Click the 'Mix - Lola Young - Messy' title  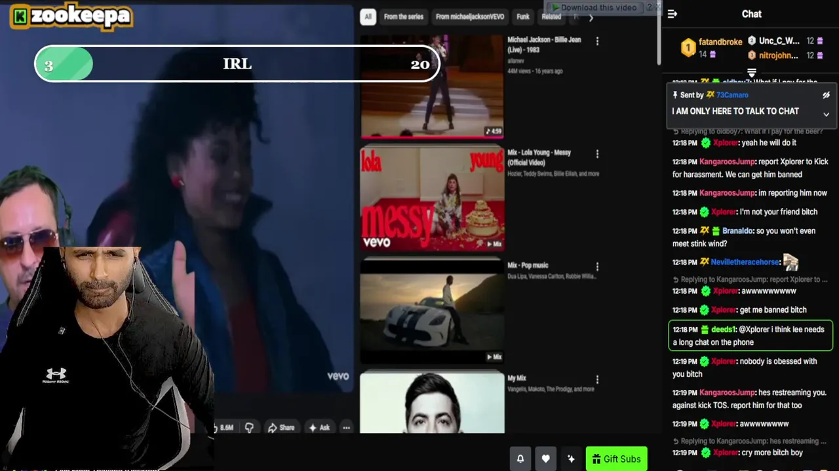[x=539, y=157]
